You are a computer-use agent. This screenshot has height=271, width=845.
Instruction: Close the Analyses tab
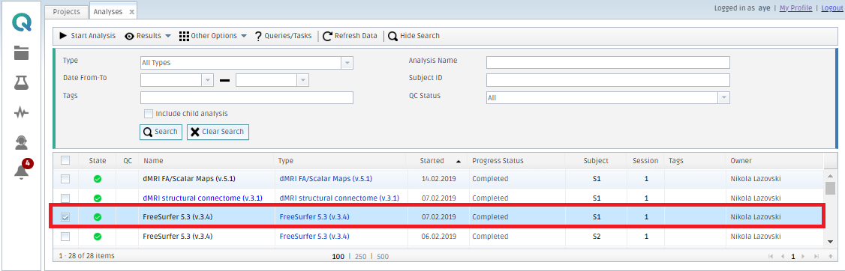(x=132, y=11)
